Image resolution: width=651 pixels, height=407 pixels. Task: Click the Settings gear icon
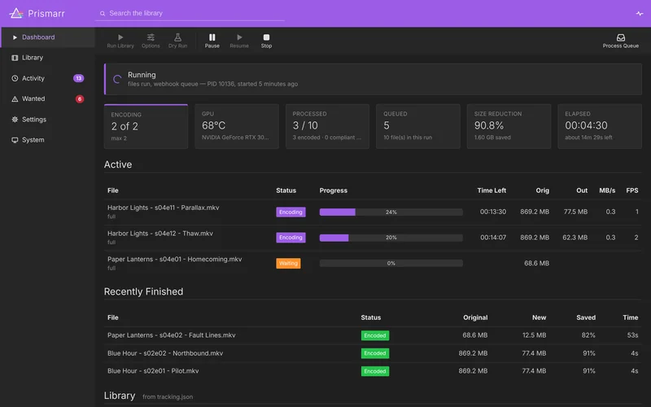[x=15, y=120]
